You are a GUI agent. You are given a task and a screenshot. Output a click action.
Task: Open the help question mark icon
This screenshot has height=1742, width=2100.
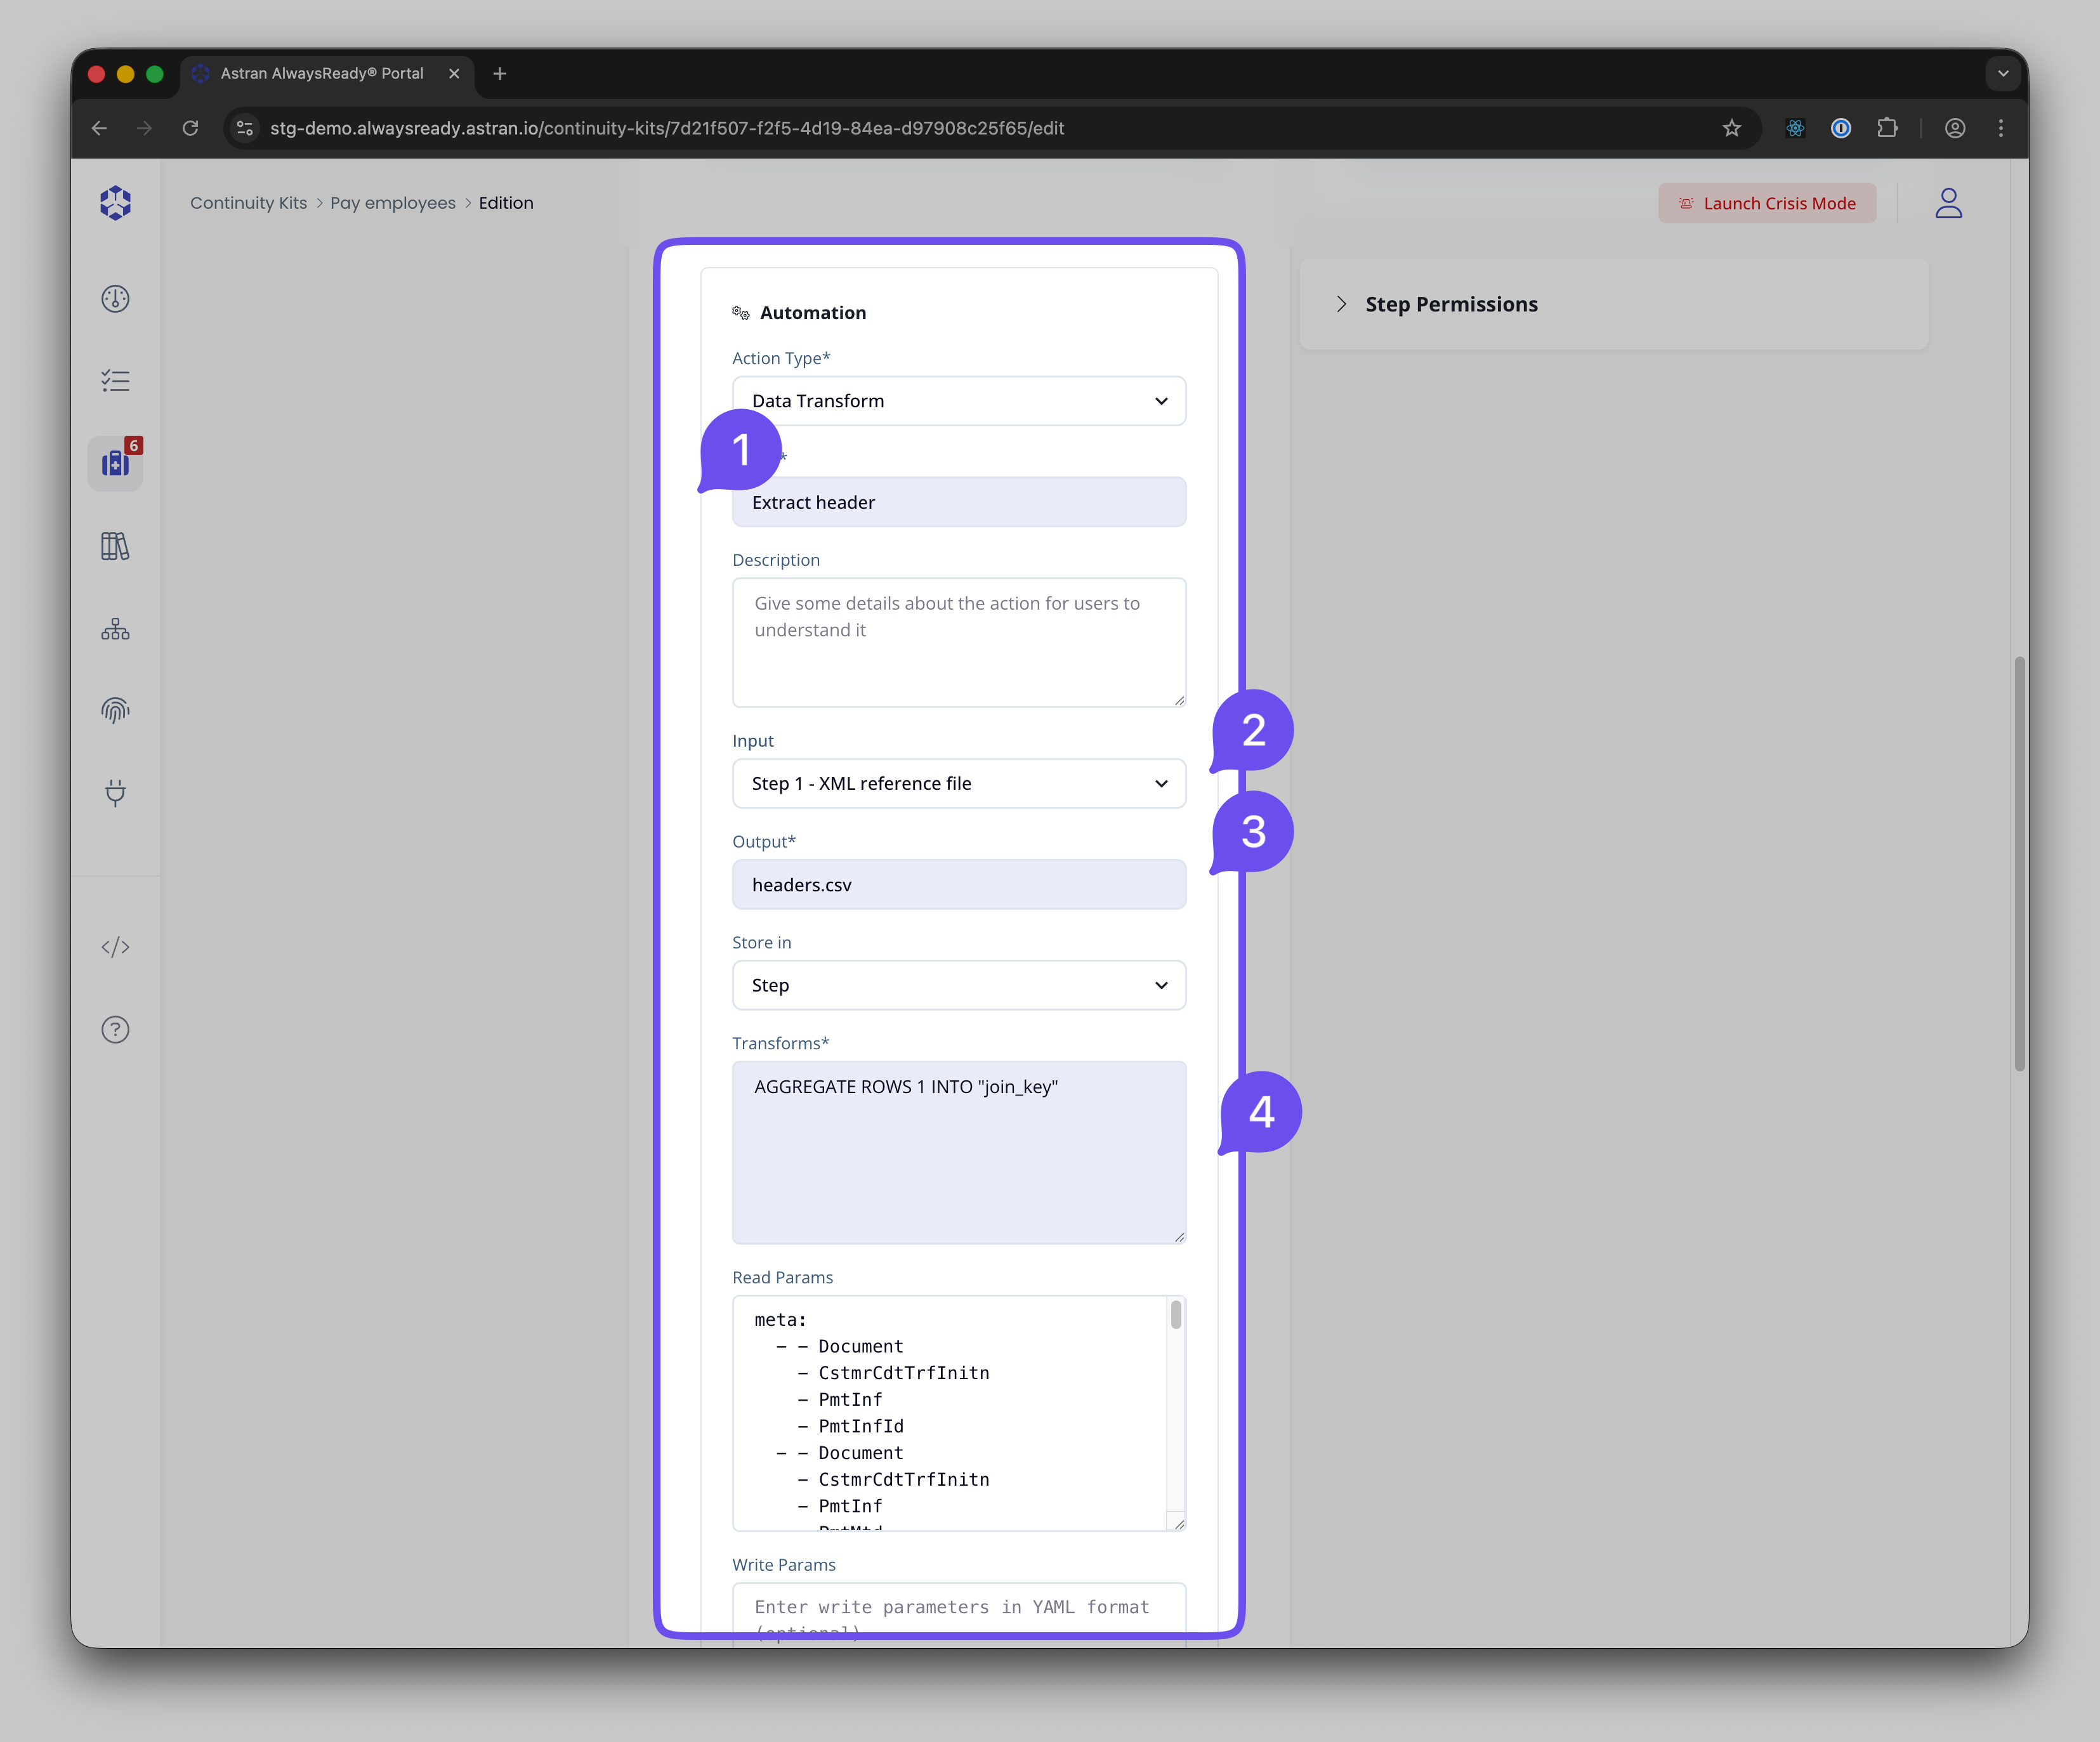click(115, 1030)
